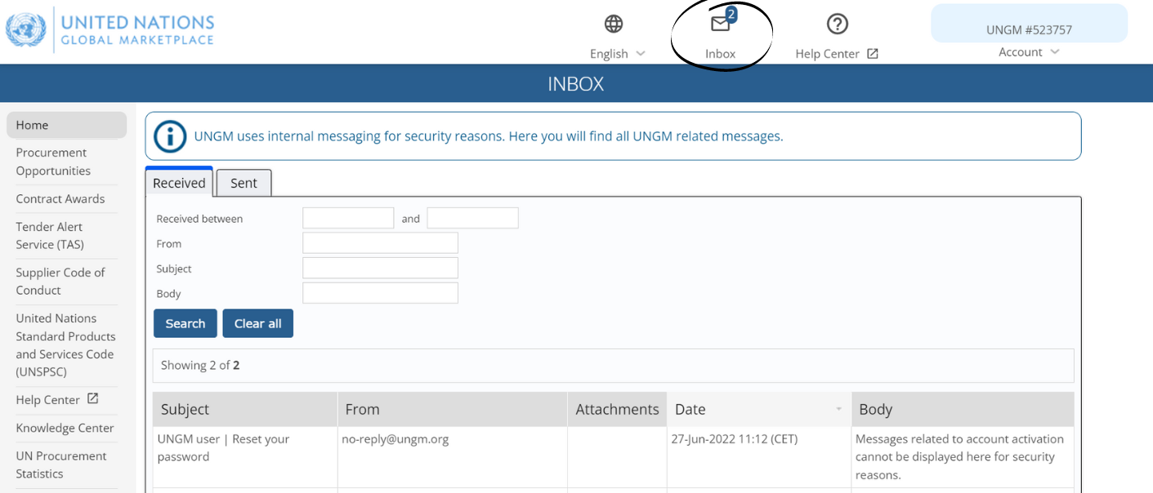
Task: Click the Help Center question mark icon
Action: 837,24
